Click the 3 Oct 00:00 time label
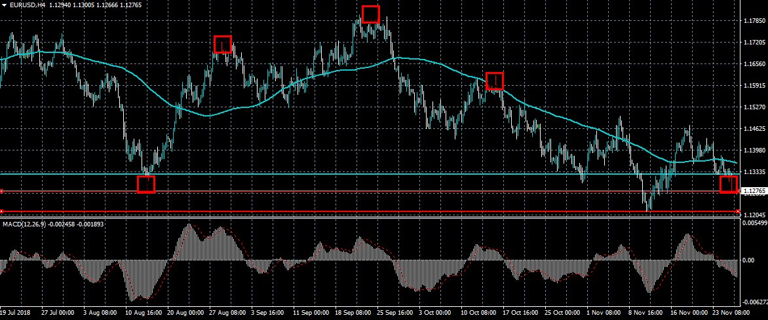The width and height of the screenshot is (768, 320). pyautogui.click(x=436, y=311)
